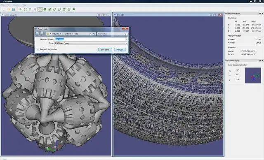Close the Save Image dialog
The width and height of the screenshot is (264, 160).
click(x=125, y=29)
